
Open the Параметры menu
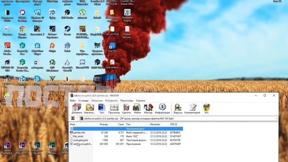pos(127,101)
